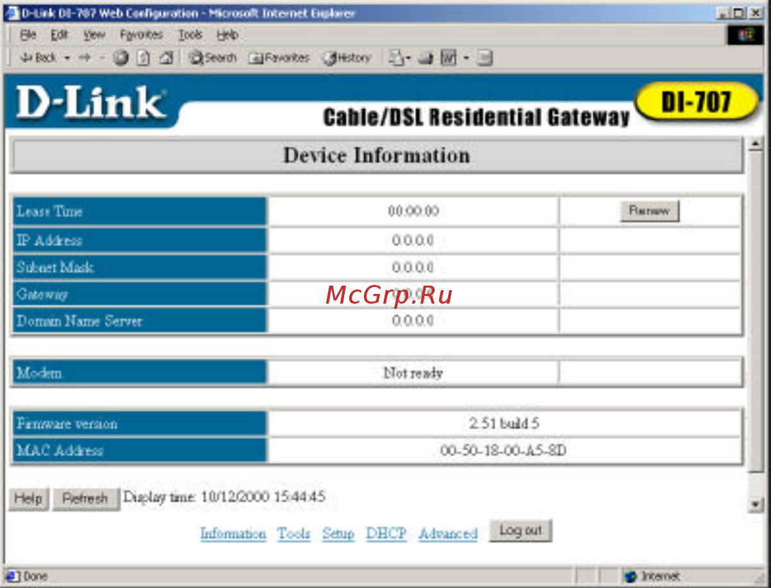This screenshot has width=771, height=588.
Task: Open the Edit menu
Action: pos(60,35)
